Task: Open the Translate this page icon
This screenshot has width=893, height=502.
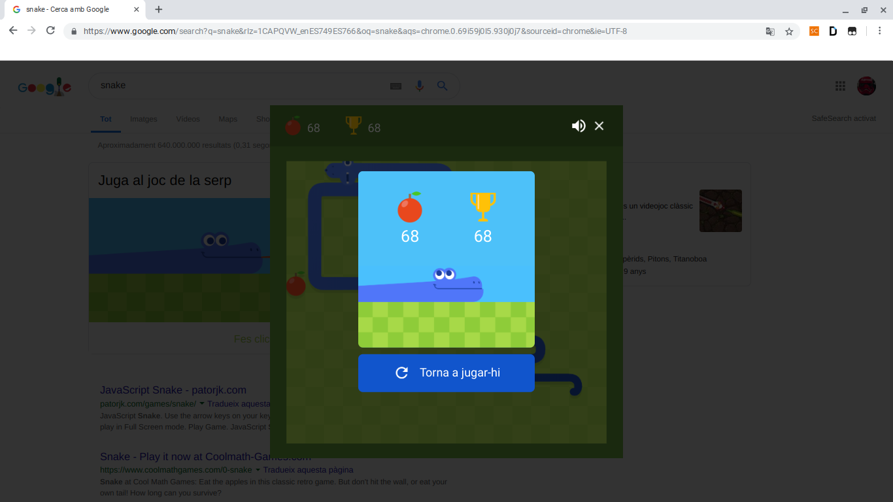Action: [x=770, y=31]
